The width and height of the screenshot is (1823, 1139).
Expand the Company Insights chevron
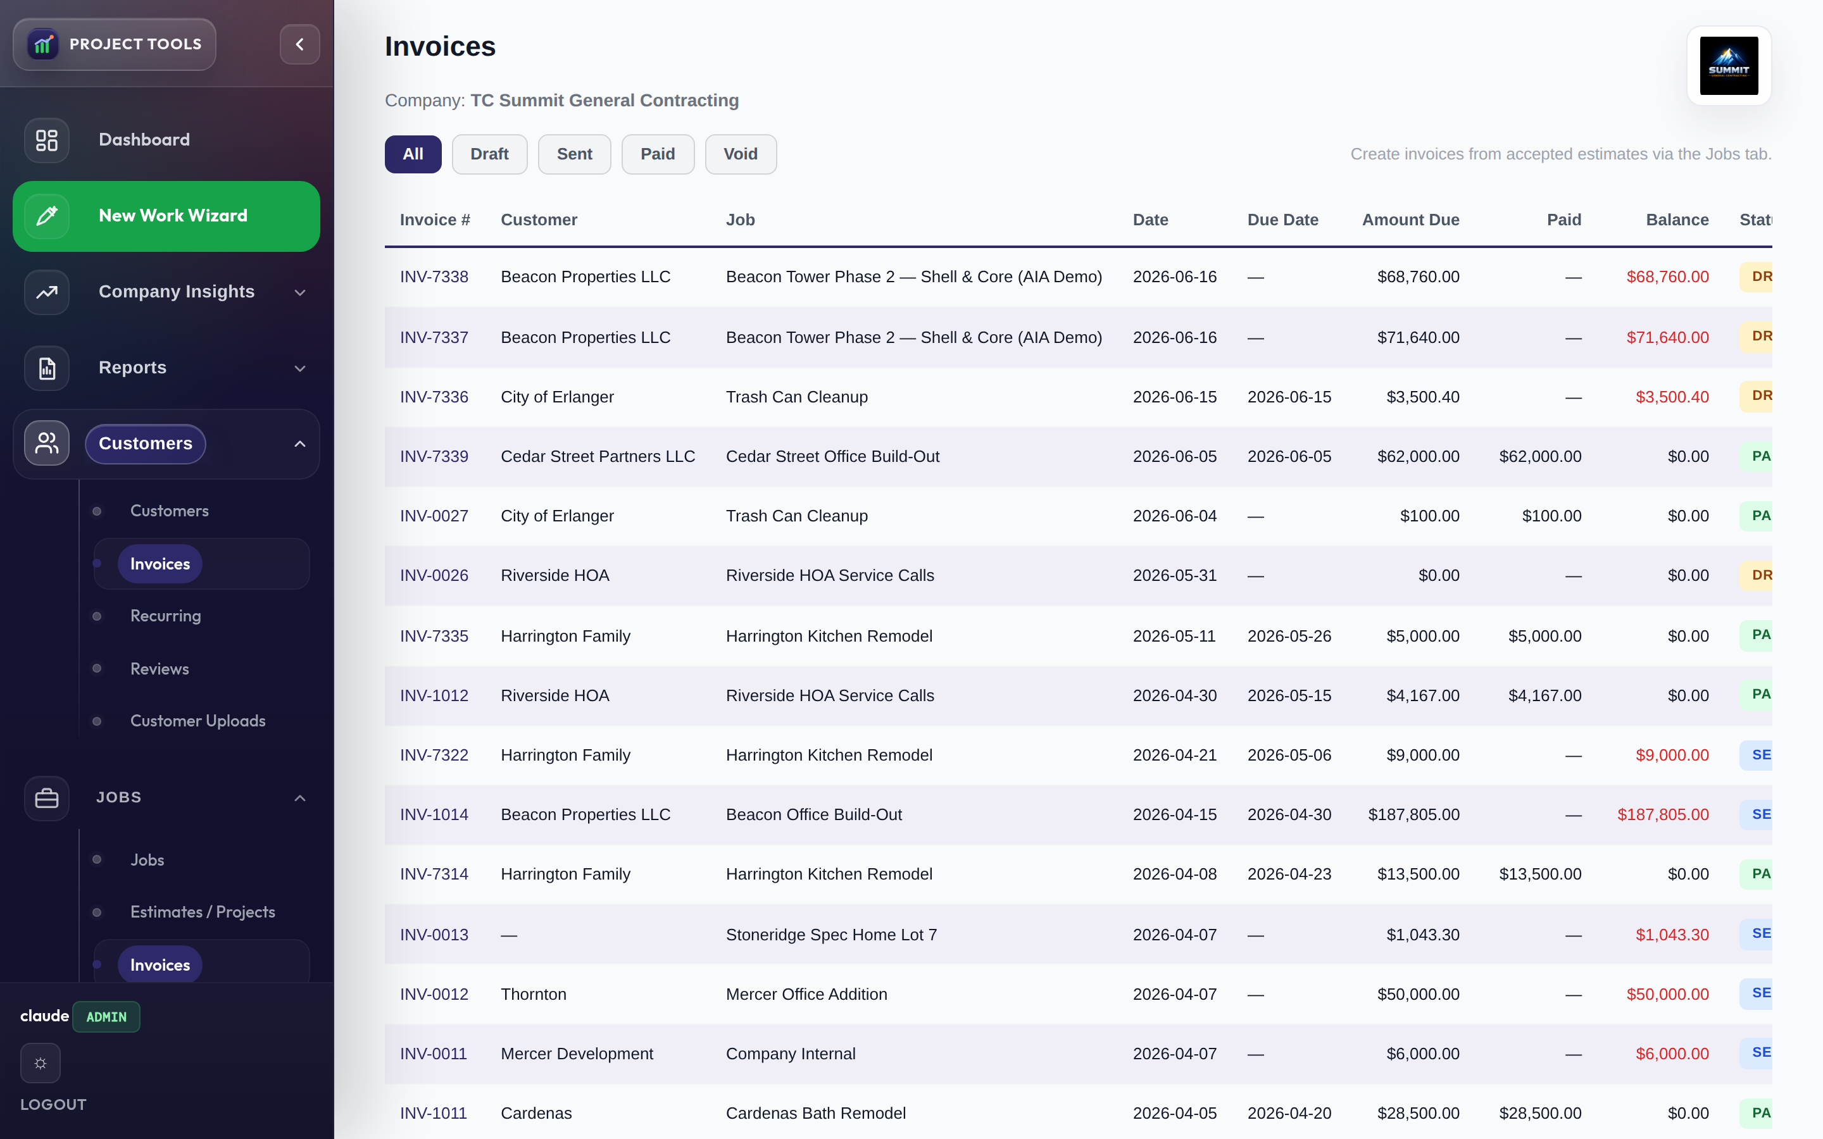point(300,292)
